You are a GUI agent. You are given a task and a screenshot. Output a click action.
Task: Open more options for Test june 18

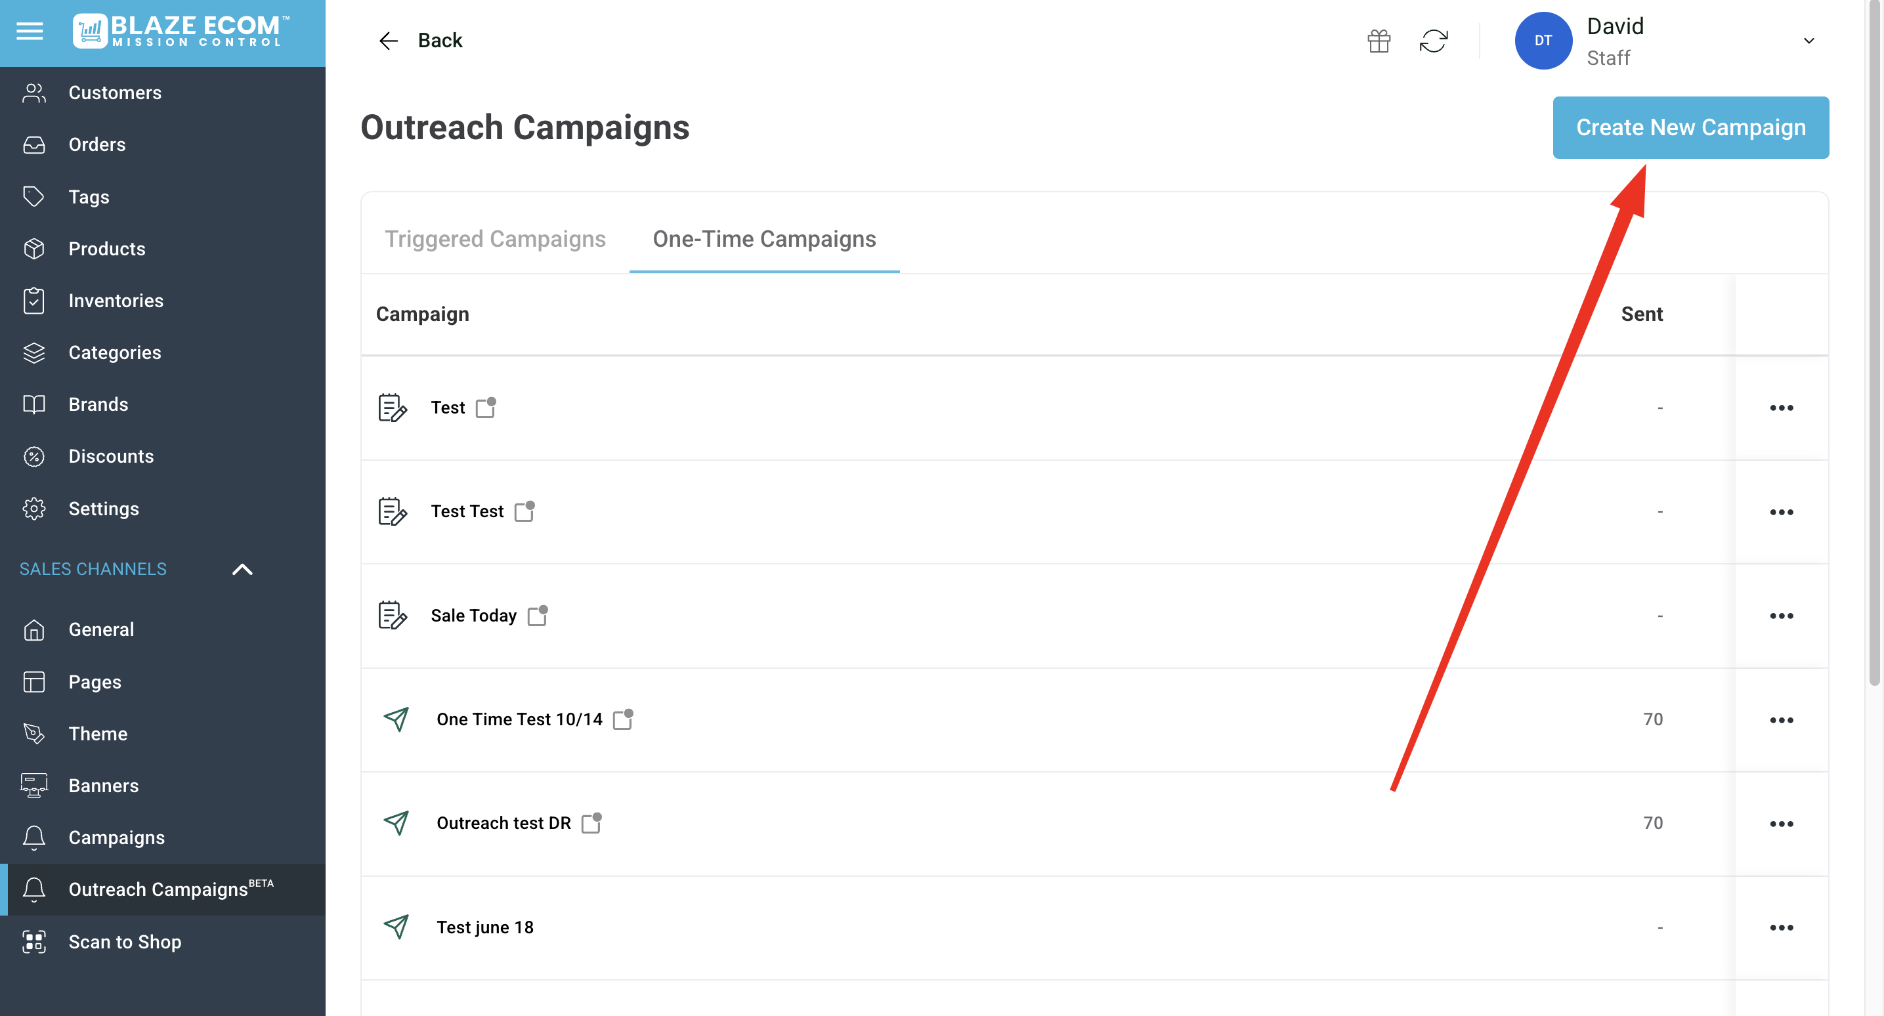(1781, 927)
